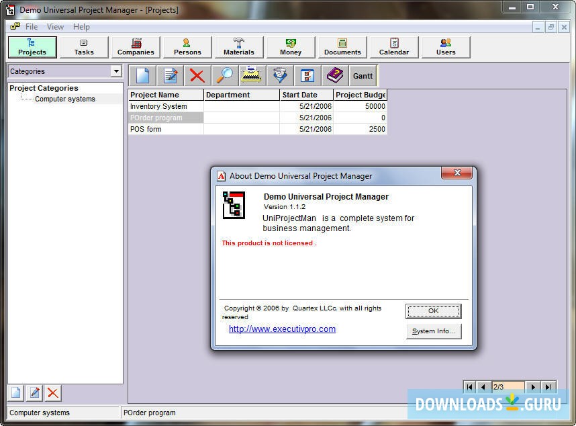This screenshot has width=576, height=426.
Task: Open the Gantt chart view
Action: coord(363,76)
